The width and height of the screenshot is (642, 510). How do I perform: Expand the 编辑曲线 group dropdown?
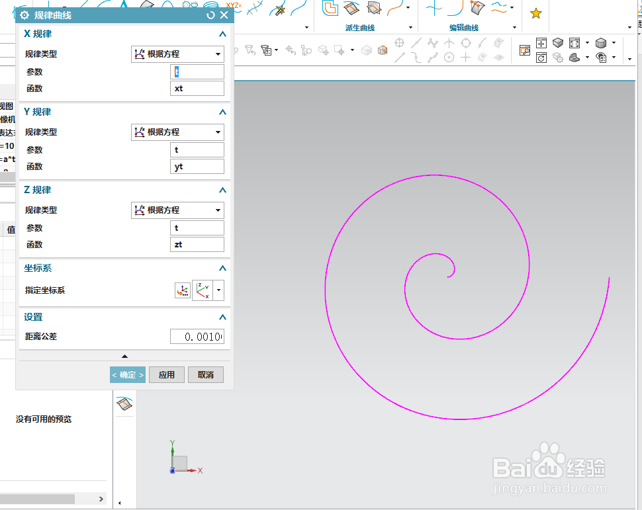[515, 27]
